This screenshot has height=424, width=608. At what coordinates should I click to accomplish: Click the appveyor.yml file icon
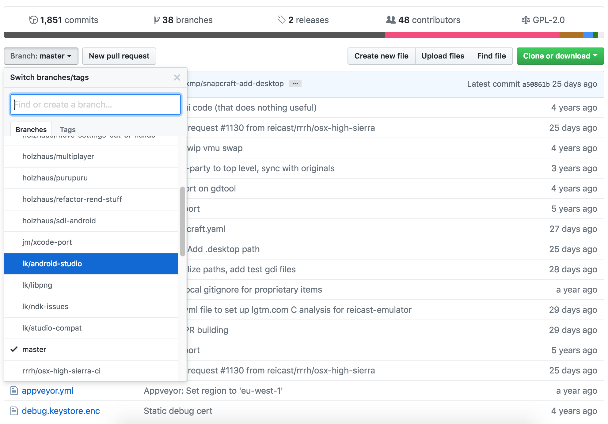coord(14,391)
